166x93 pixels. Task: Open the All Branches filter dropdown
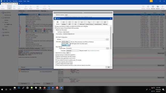[23, 11]
